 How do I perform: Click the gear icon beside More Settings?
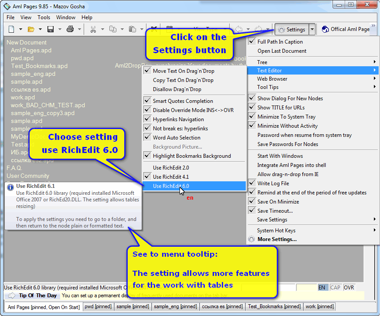[251, 239]
